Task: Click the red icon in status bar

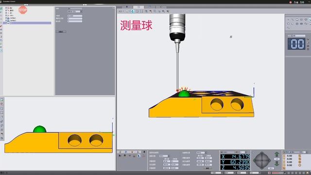Action: 269,173
